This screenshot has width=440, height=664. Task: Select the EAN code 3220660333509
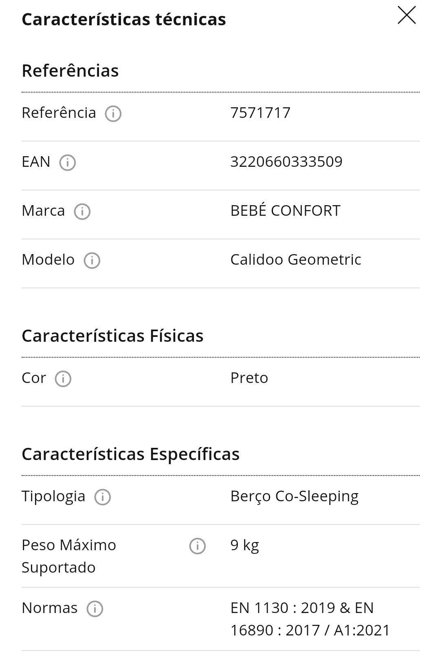pyautogui.click(x=286, y=162)
